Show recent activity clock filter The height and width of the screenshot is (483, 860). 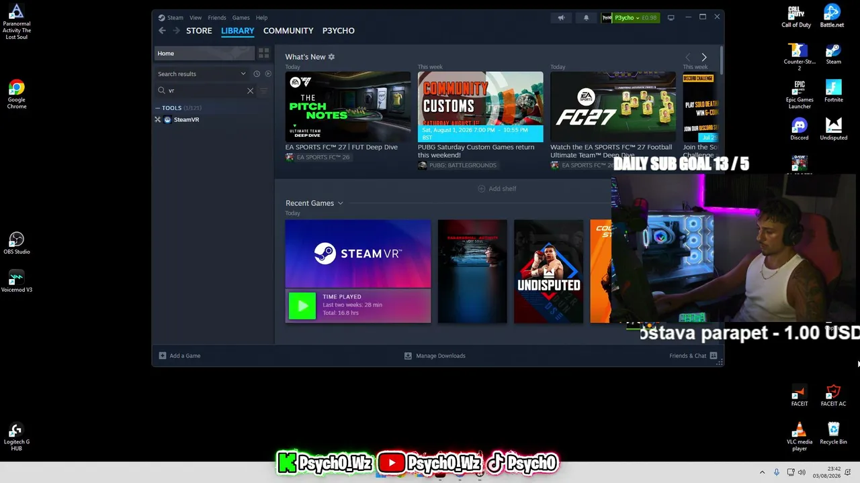257,74
